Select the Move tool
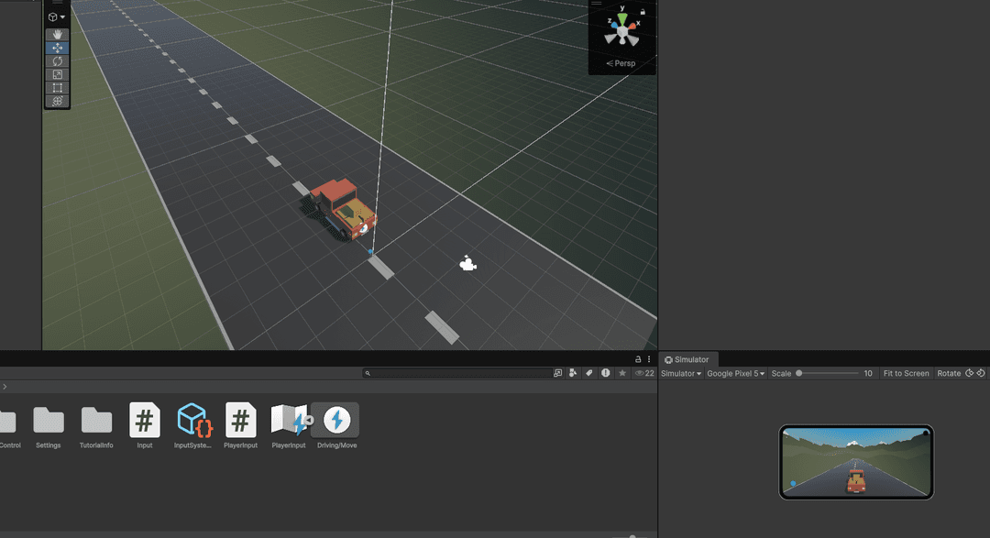The image size is (990, 538). (57, 48)
